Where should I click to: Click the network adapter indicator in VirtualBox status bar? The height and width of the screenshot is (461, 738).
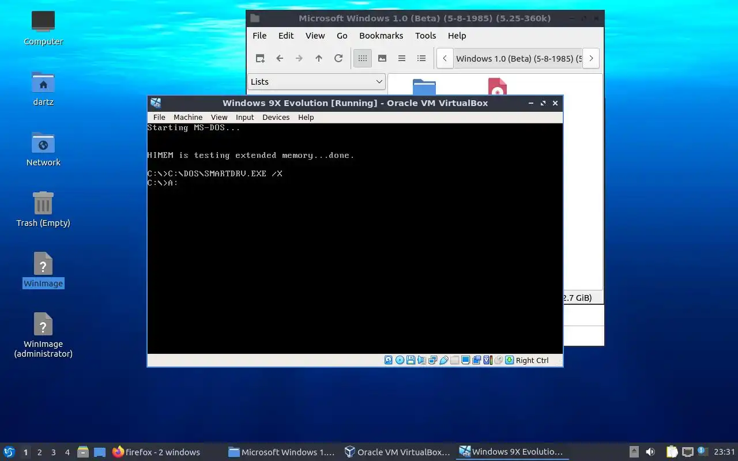432,360
